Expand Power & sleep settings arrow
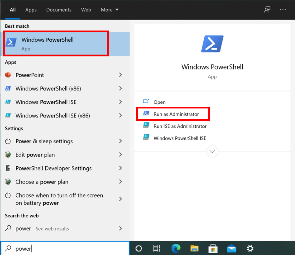The image size is (295, 255). tap(120, 141)
